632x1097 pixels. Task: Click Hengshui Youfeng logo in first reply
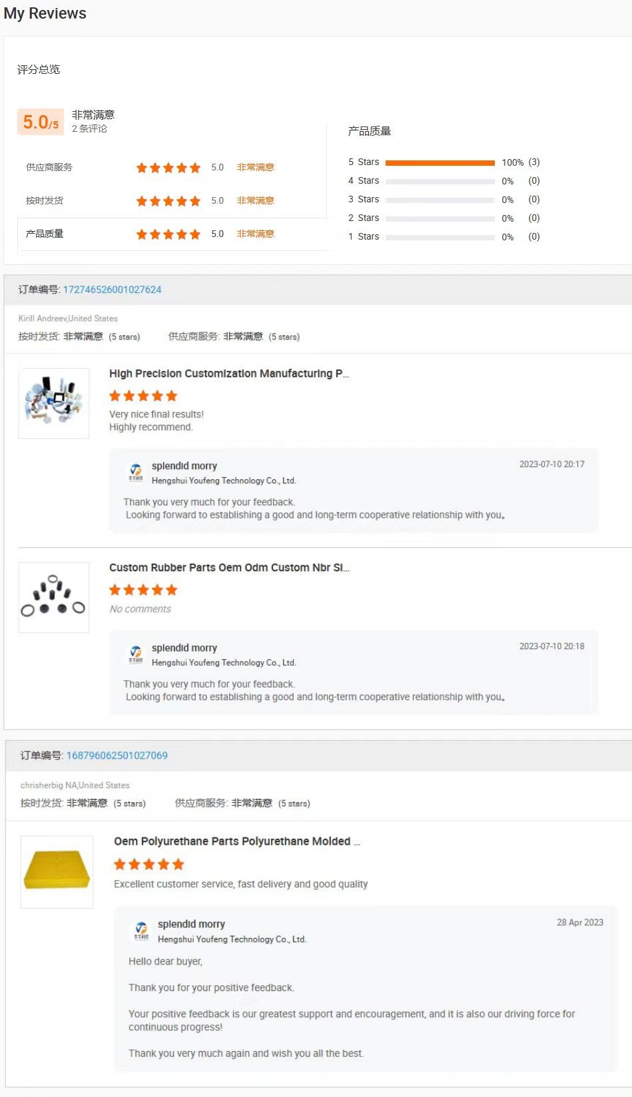pos(136,472)
